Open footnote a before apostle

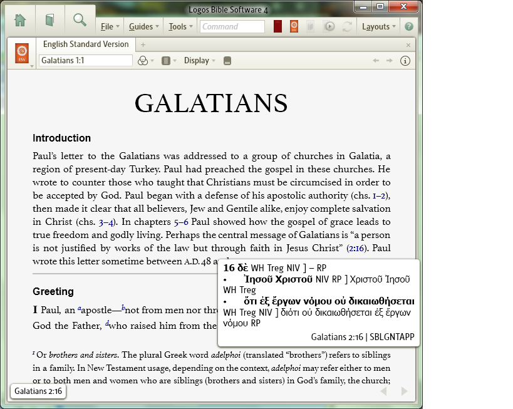79,308
